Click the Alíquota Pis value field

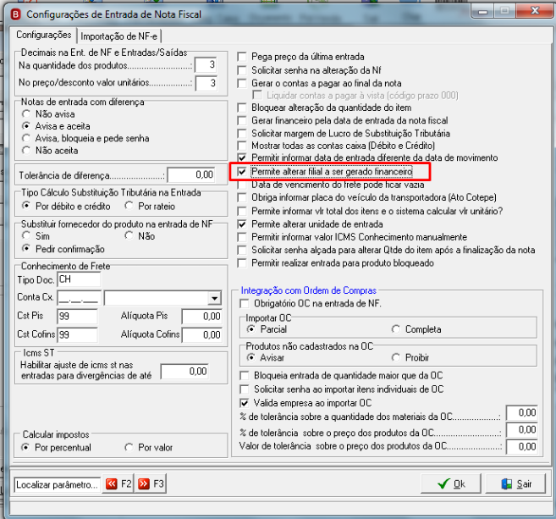(x=202, y=316)
